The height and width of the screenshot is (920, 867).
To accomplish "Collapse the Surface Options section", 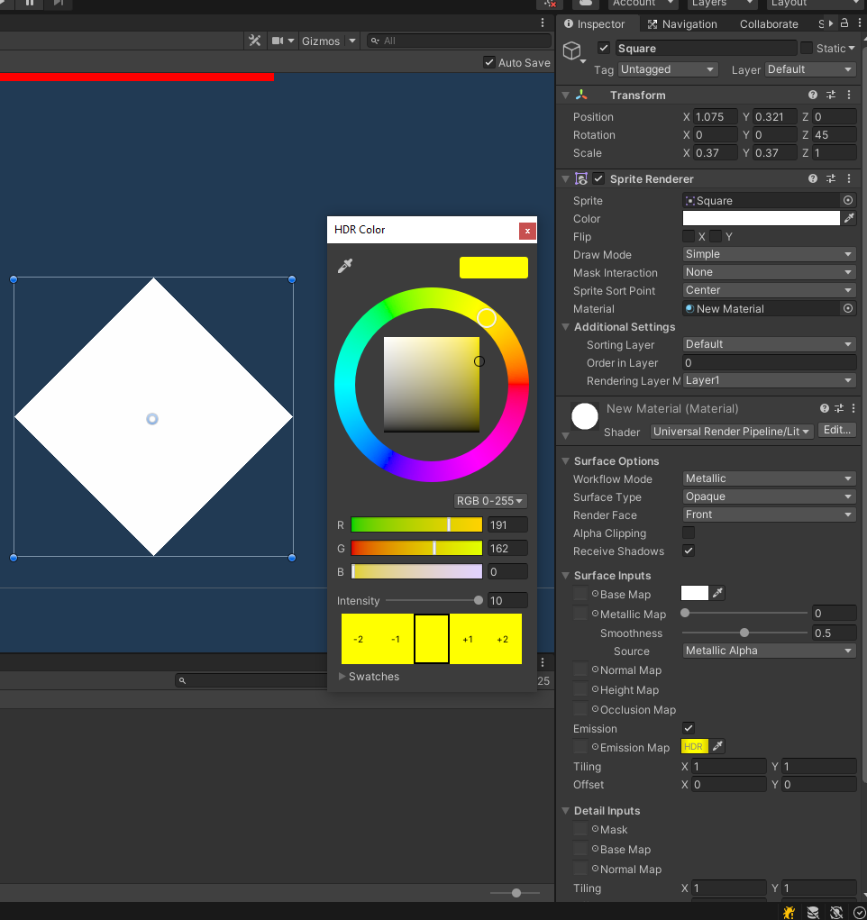I will click(565, 460).
